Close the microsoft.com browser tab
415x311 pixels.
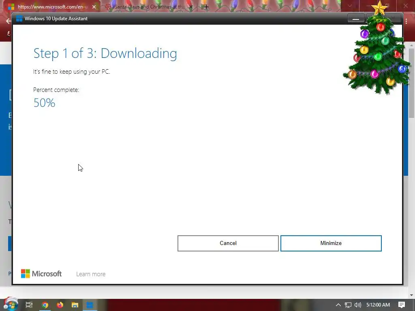94,7
